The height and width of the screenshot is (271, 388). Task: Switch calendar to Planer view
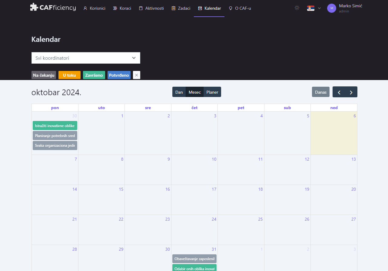click(x=212, y=92)
